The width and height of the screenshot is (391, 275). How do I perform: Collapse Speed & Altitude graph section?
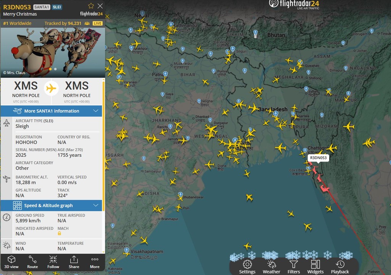click(52, 205)
